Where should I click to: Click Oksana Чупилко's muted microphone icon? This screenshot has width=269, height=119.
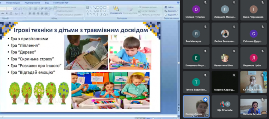pos(205,2)
